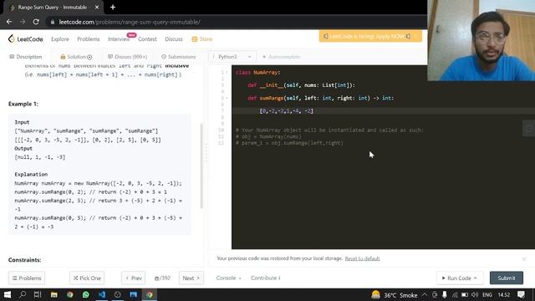Image resolution: width=535 pixels, height=301 pixels.
Task: Click the Contribute link
Action: pos(266,278)
